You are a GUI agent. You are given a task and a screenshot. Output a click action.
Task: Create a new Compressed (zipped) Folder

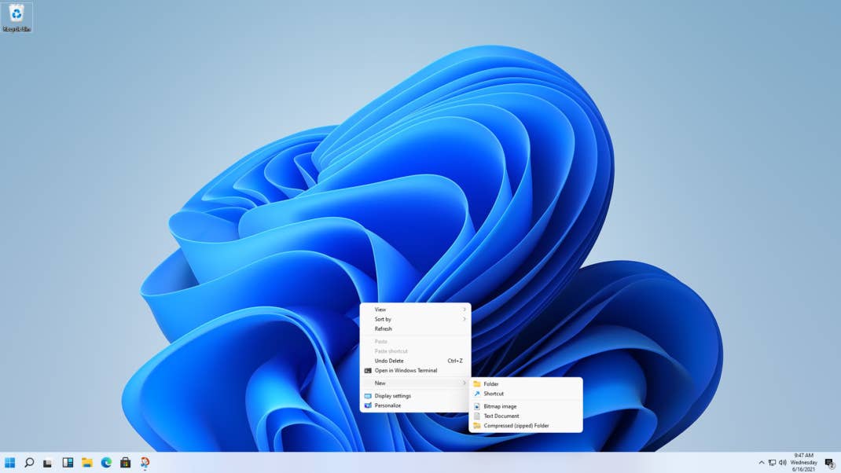[x=526, y=426]
